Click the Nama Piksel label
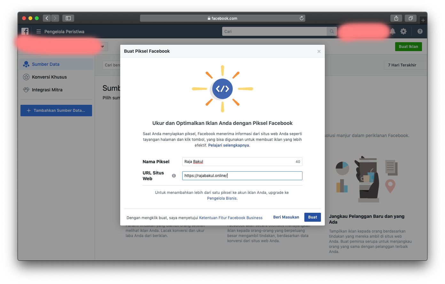Screen dimensions: 445x284 [x=156, y=162]
